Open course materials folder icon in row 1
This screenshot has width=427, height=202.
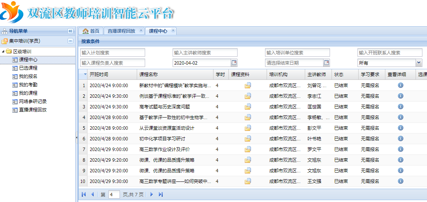248,86
